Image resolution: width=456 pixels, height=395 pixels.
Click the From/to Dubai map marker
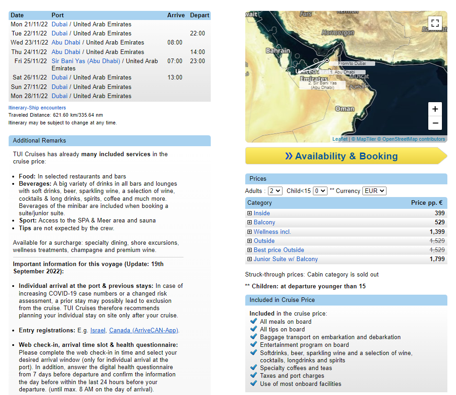point(327,60)
